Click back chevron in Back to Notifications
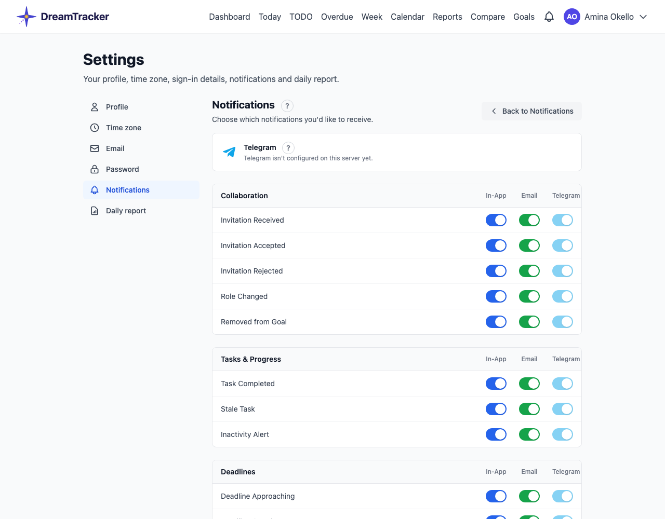 click(x=494, y=111)
